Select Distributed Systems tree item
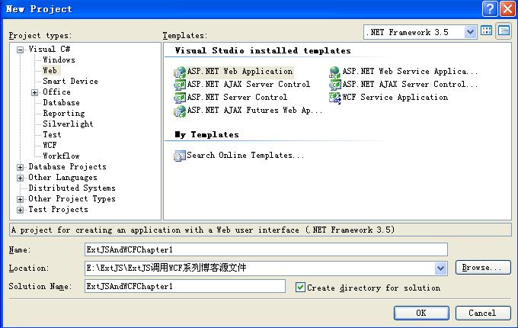This screenshot has width=518, height=328. tap(72, 188)
